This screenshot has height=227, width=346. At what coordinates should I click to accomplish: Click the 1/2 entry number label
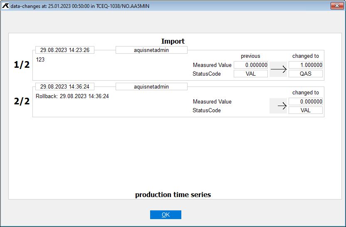pos(22,65)
